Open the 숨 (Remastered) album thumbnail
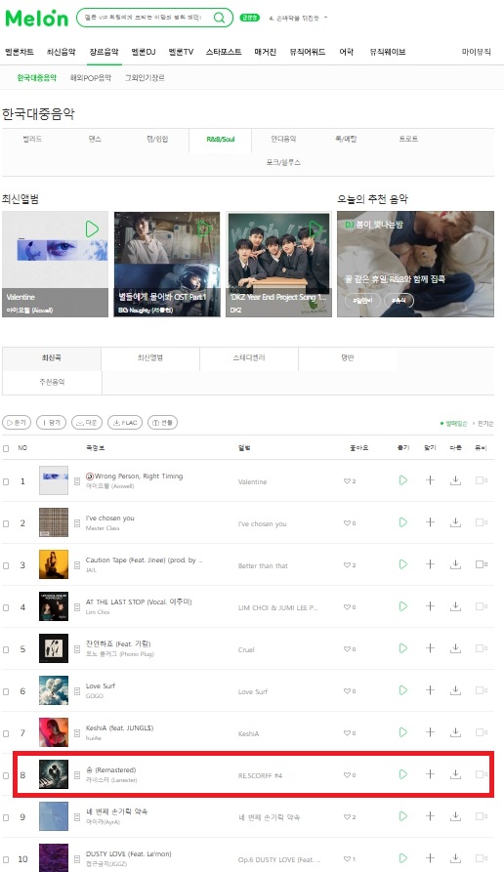Viewport: 504px width, 872px height. coord(54,774)
